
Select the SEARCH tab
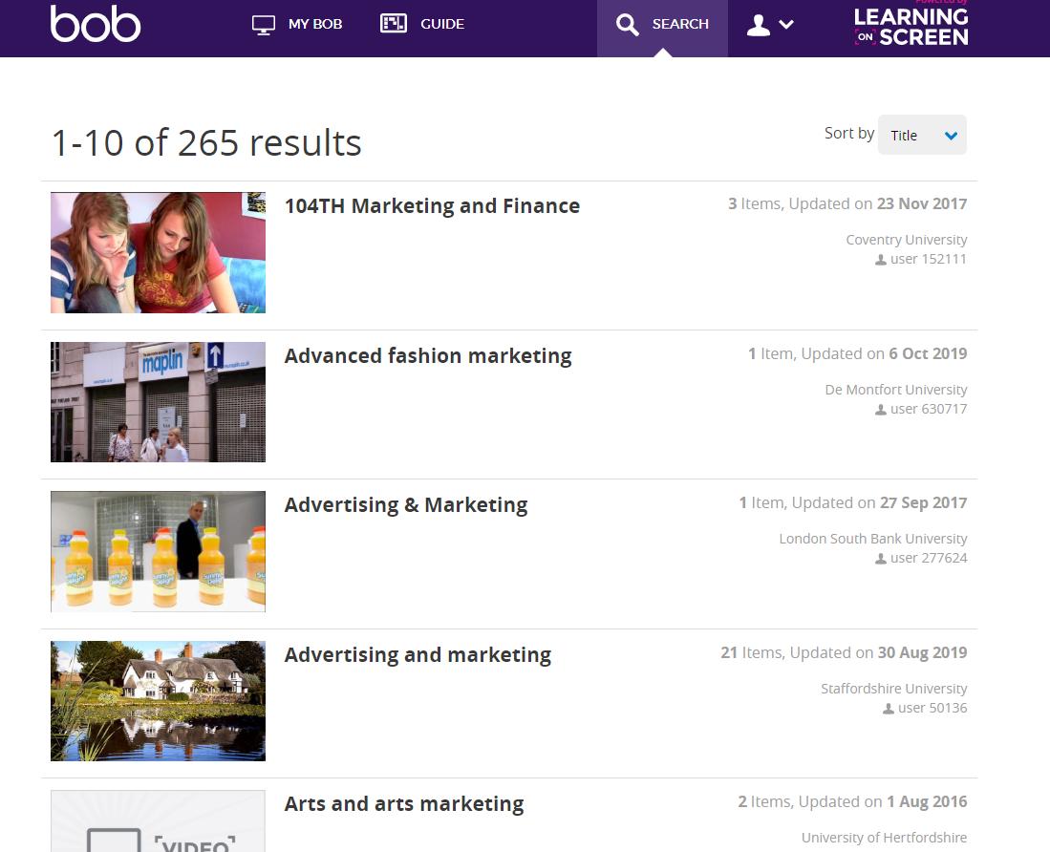point(662,28)
